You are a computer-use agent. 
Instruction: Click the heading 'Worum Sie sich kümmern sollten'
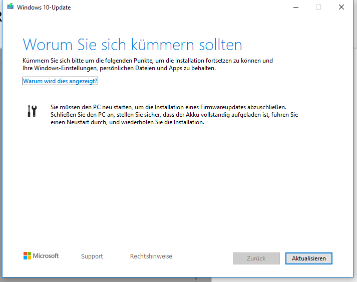(x=132, y=45)
